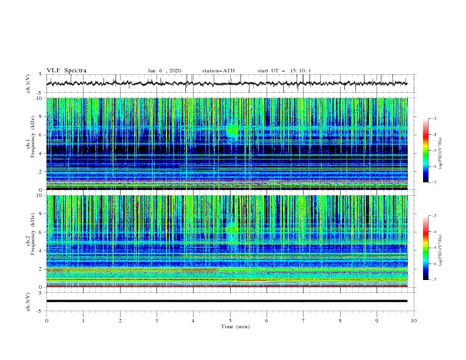Click the ch.2 Frequency (kHz) axis label

click(x=31, y=234)
